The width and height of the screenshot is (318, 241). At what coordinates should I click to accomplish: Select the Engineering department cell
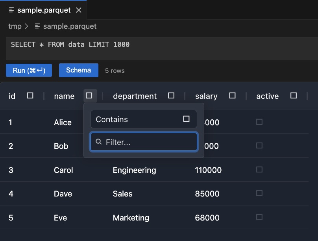(x=134, y=170)
